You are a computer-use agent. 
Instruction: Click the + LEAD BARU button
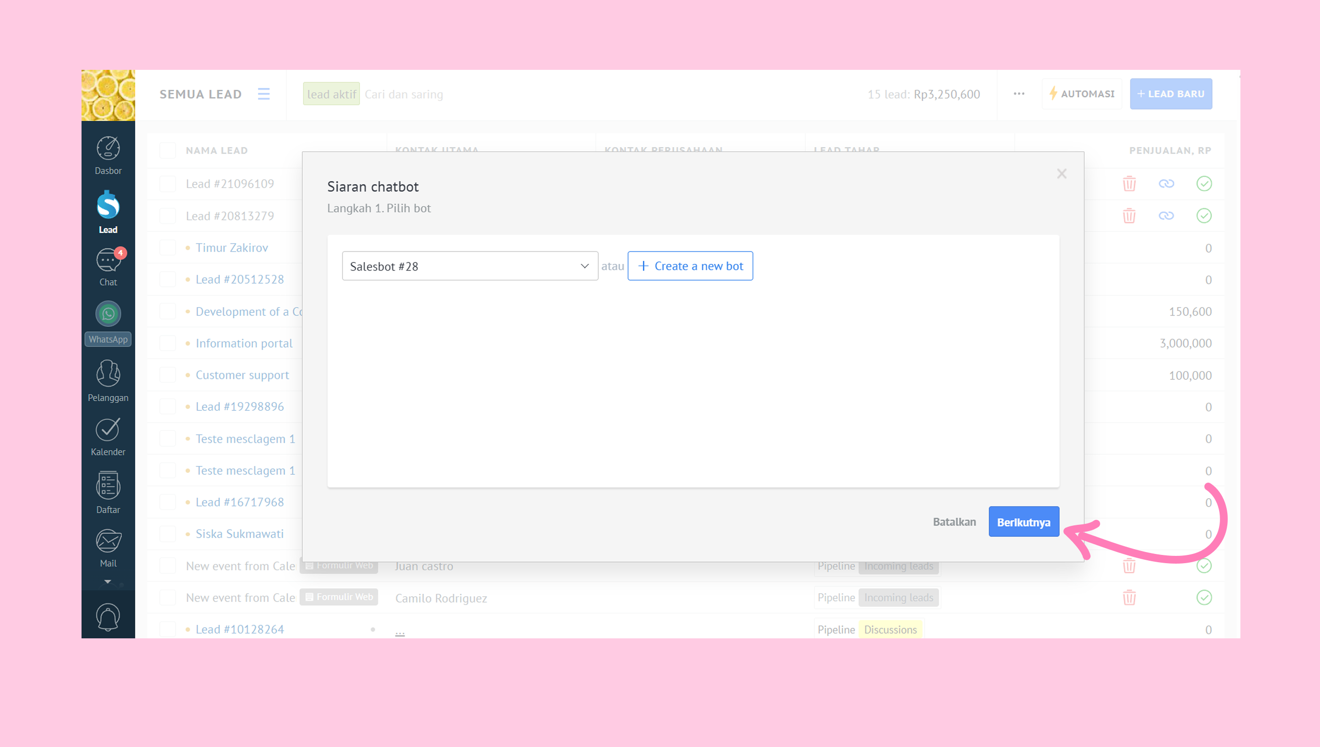click(x=1171, y=94)
